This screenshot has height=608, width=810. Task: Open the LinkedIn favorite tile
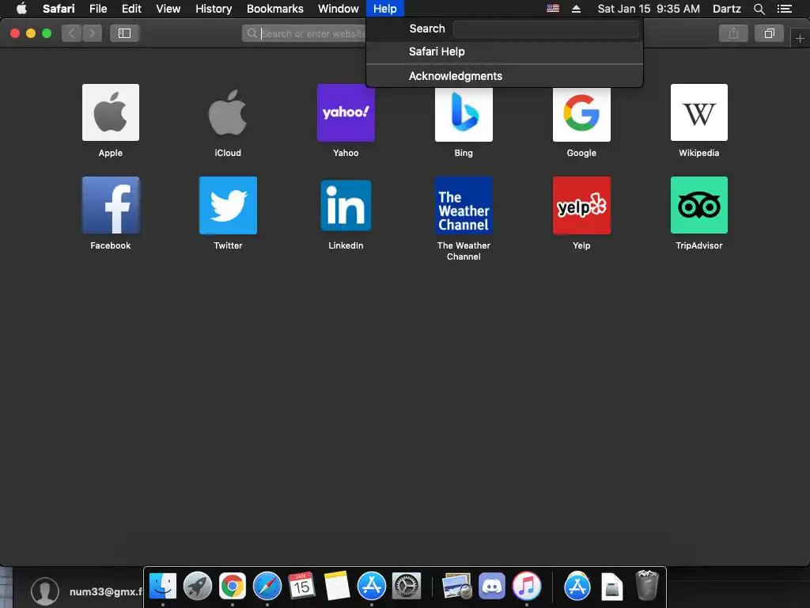[x=346, y=205]
